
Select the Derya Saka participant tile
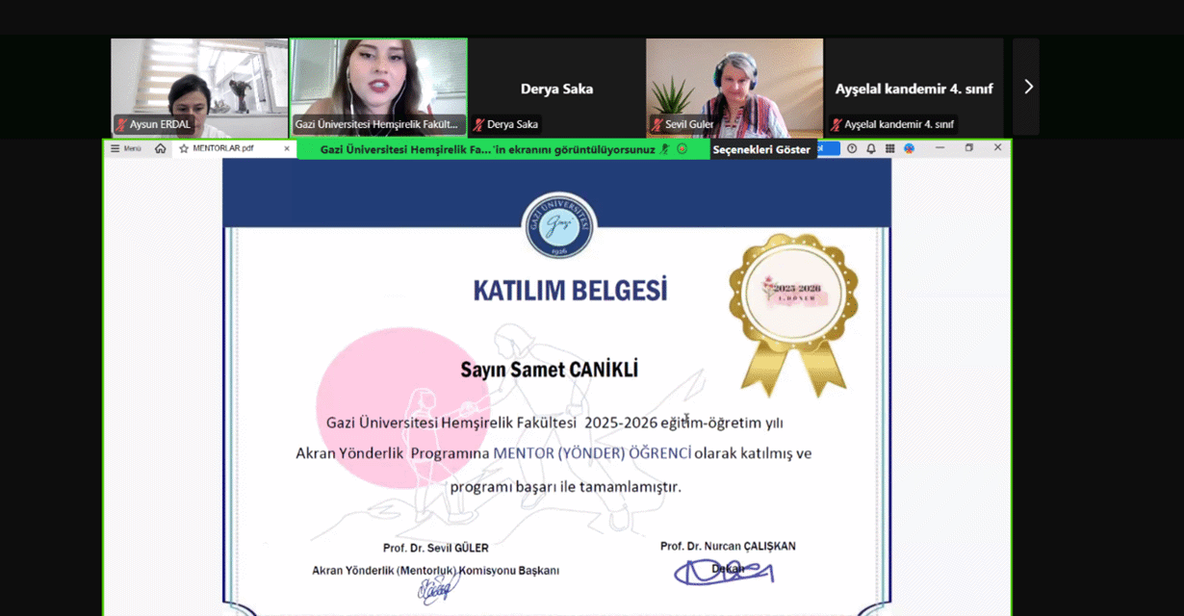556,87
